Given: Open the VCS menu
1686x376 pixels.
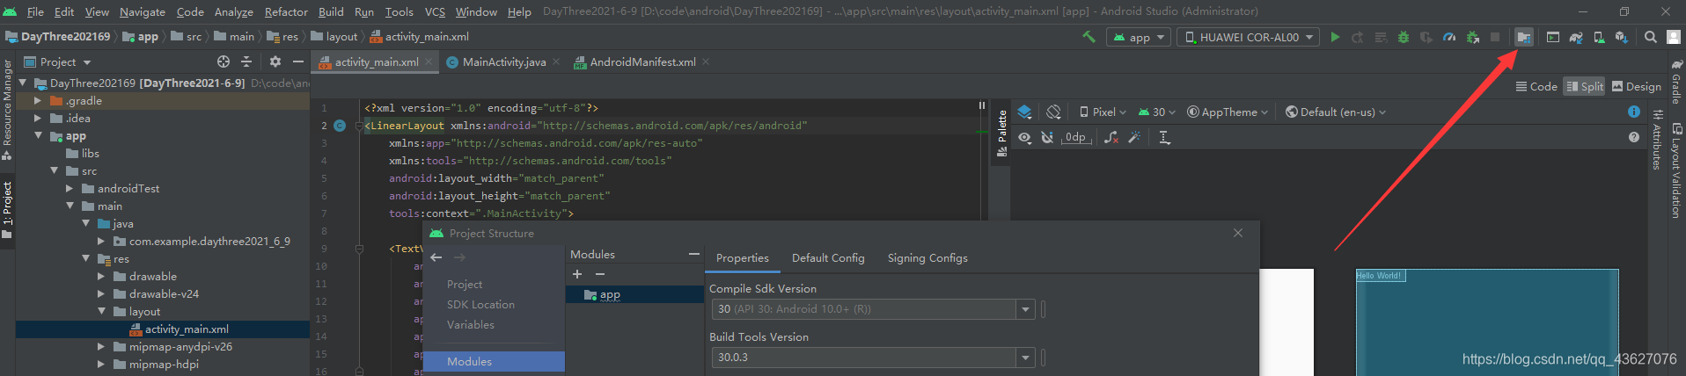Looking at the screenshot, I should tap(435, 11).
